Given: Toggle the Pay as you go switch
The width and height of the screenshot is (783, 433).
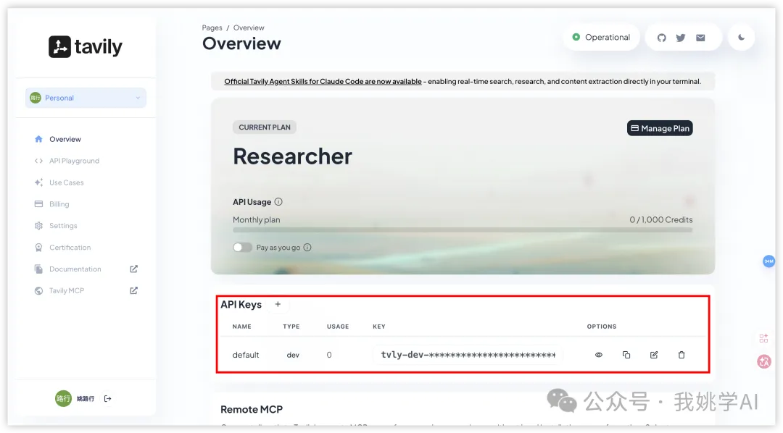Looking at the screenshot, I should 242,248.
